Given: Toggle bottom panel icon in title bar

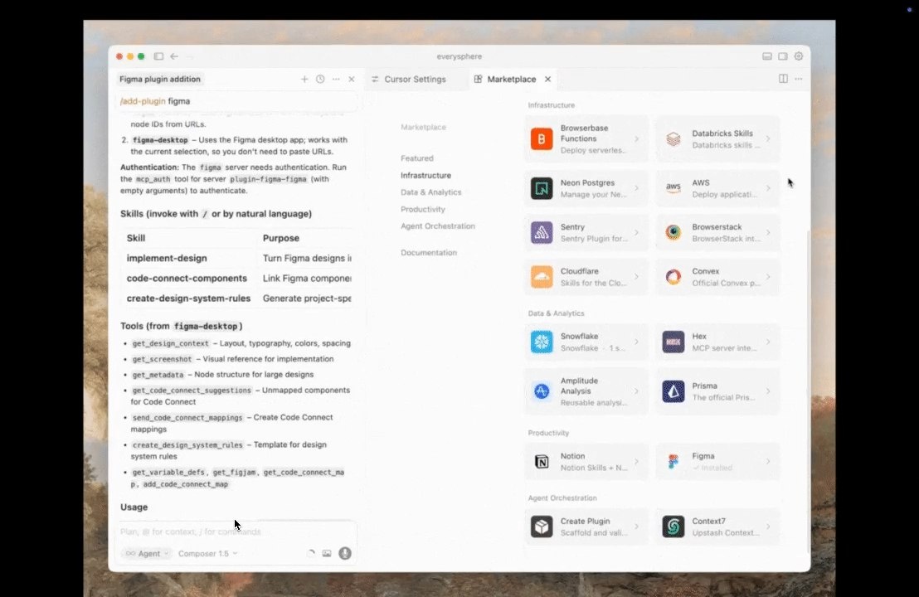Looking at the screenshot, I should (x=767, y=56).
